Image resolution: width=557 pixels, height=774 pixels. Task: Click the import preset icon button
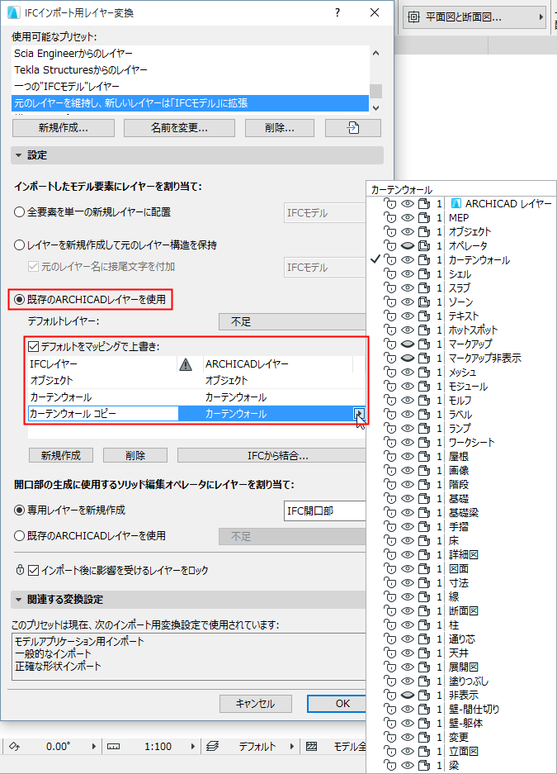click(353, 128)
